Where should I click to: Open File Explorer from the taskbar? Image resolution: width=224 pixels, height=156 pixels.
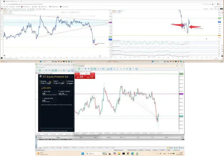click(119, 153)
